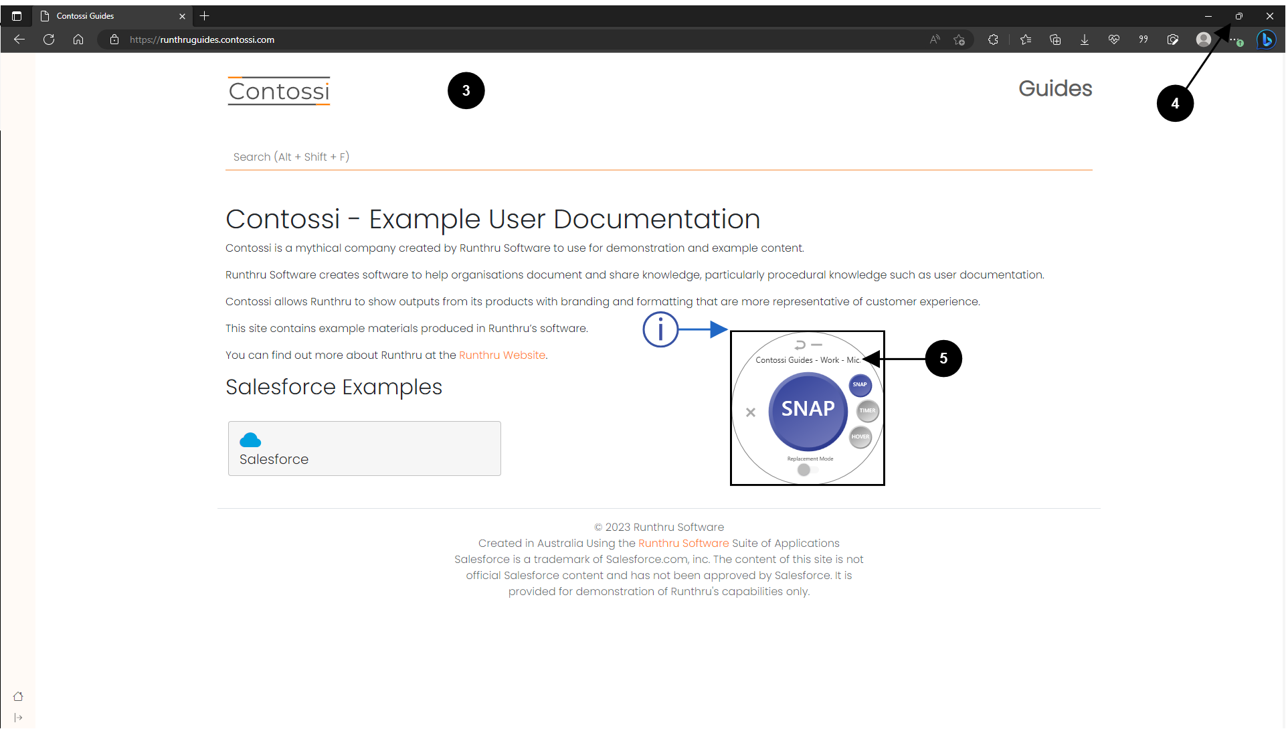
Task: Open the Favorites list icon
Action: pyautogui.click(x=1026, y=39)
